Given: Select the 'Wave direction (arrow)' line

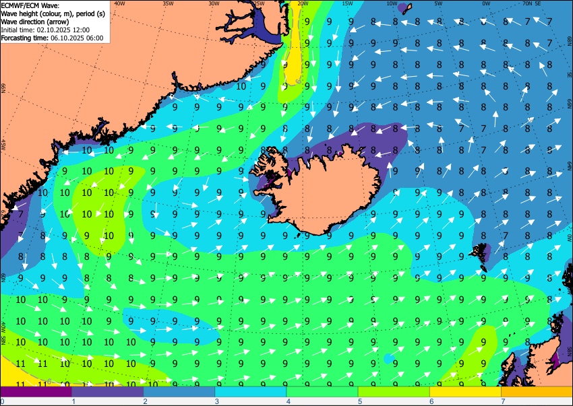Looking at the screenshot, I should pyautogui.click(x=35, y=22).
